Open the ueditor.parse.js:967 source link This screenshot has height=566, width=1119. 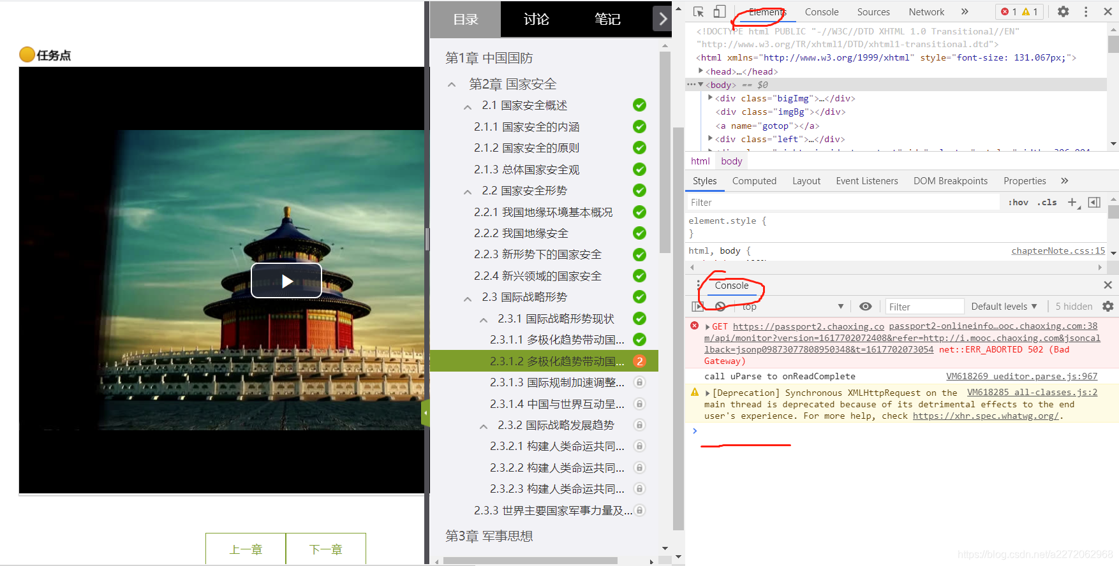point(1021,376)
